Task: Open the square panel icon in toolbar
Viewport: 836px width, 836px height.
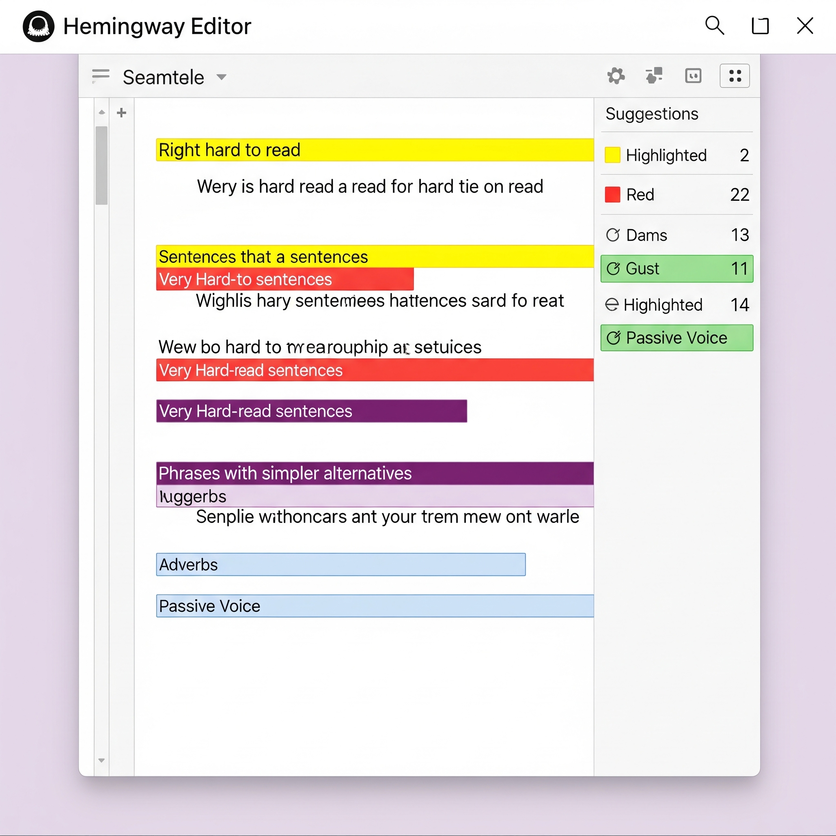Action: pos(693,76)
